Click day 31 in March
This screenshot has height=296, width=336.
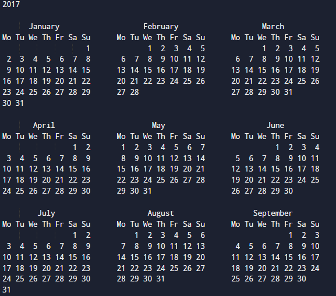(x=288, y=92)
